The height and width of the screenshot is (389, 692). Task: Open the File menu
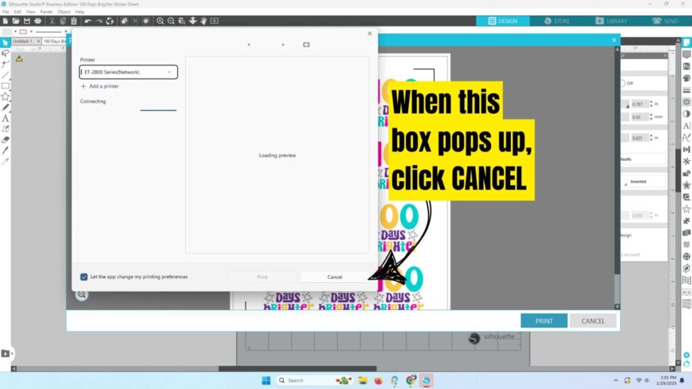pyautogui.click(x=5, y=12)
